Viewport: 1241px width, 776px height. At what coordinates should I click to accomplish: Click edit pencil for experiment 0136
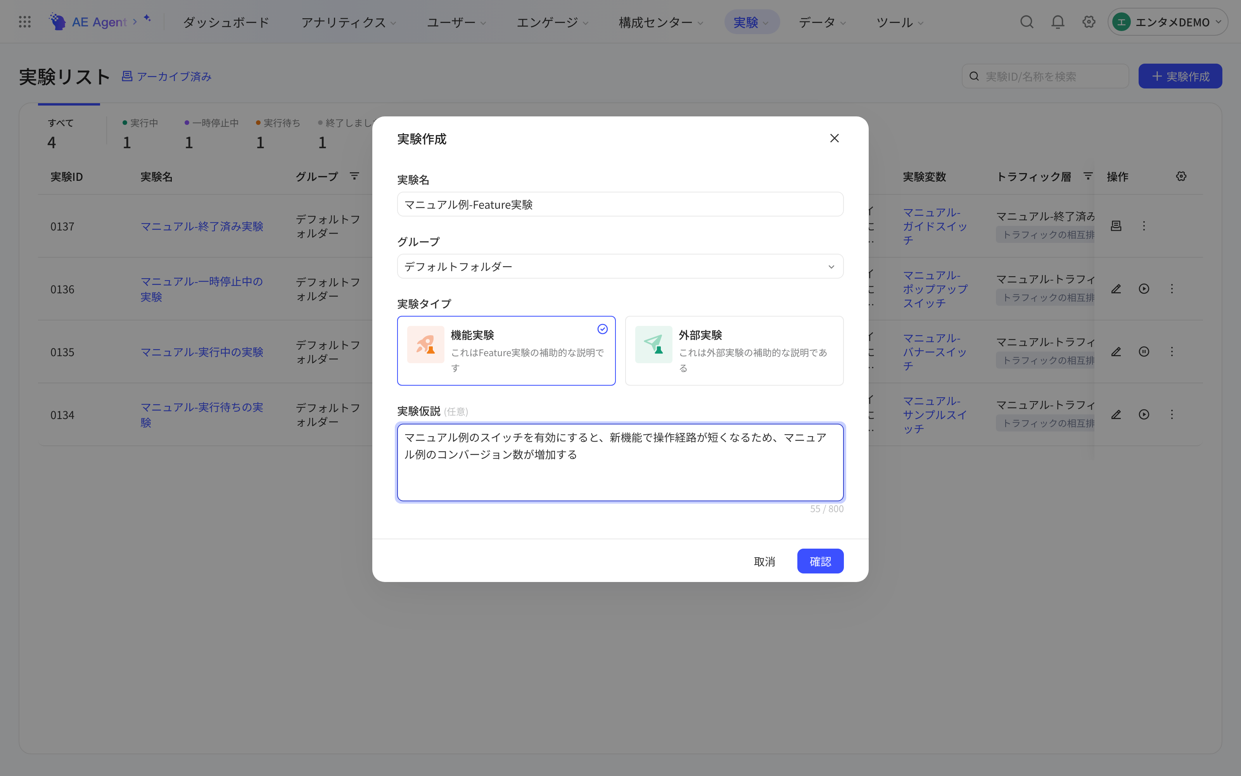coord(1116,289)
